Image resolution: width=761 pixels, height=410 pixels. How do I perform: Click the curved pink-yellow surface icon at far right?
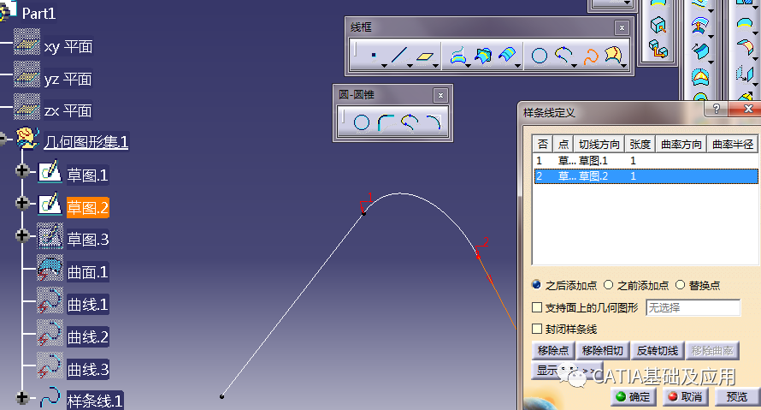(745, 47)
